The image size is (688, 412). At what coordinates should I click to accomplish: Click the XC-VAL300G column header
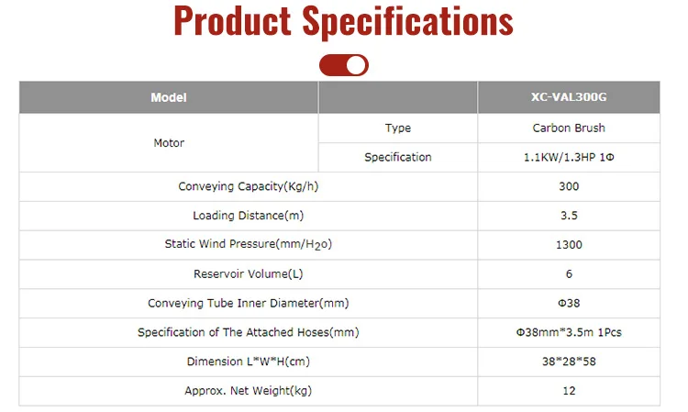[568, 97]
